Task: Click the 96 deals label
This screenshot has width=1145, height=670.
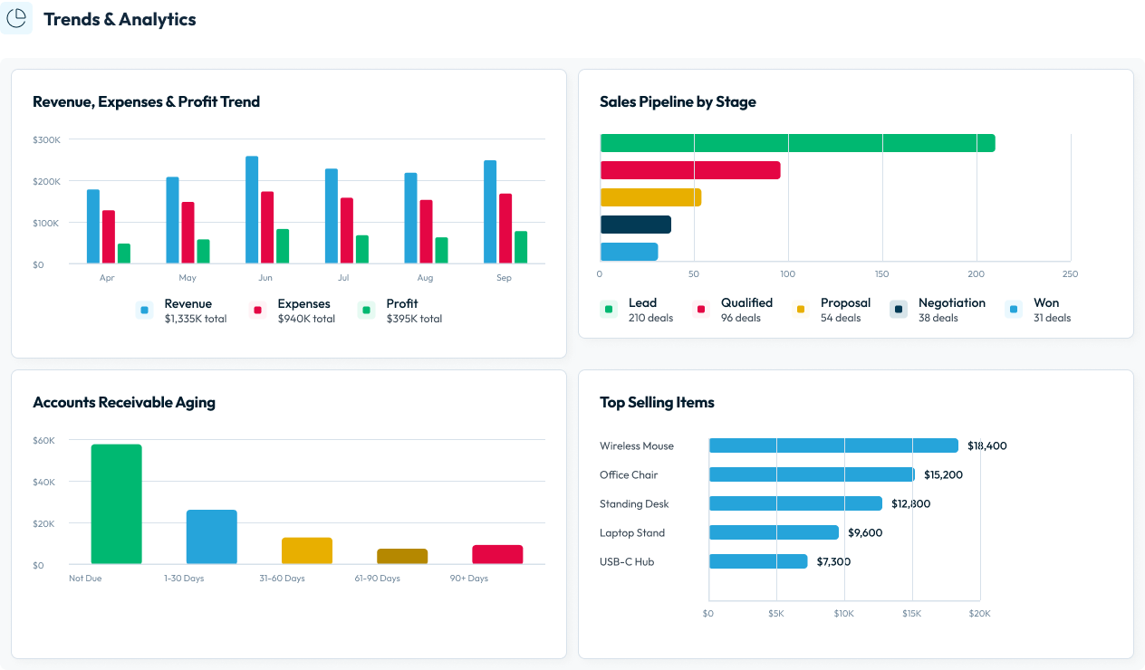Action: click(x=741, y=318)
